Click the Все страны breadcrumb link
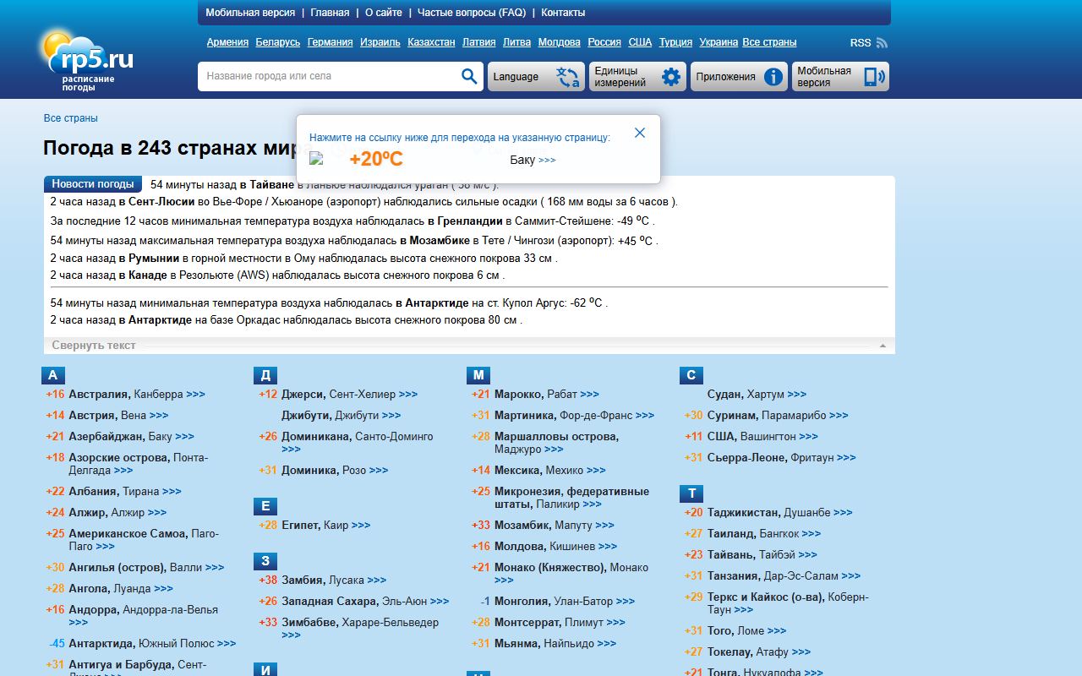1082x676 pixels. coord(70,118)
